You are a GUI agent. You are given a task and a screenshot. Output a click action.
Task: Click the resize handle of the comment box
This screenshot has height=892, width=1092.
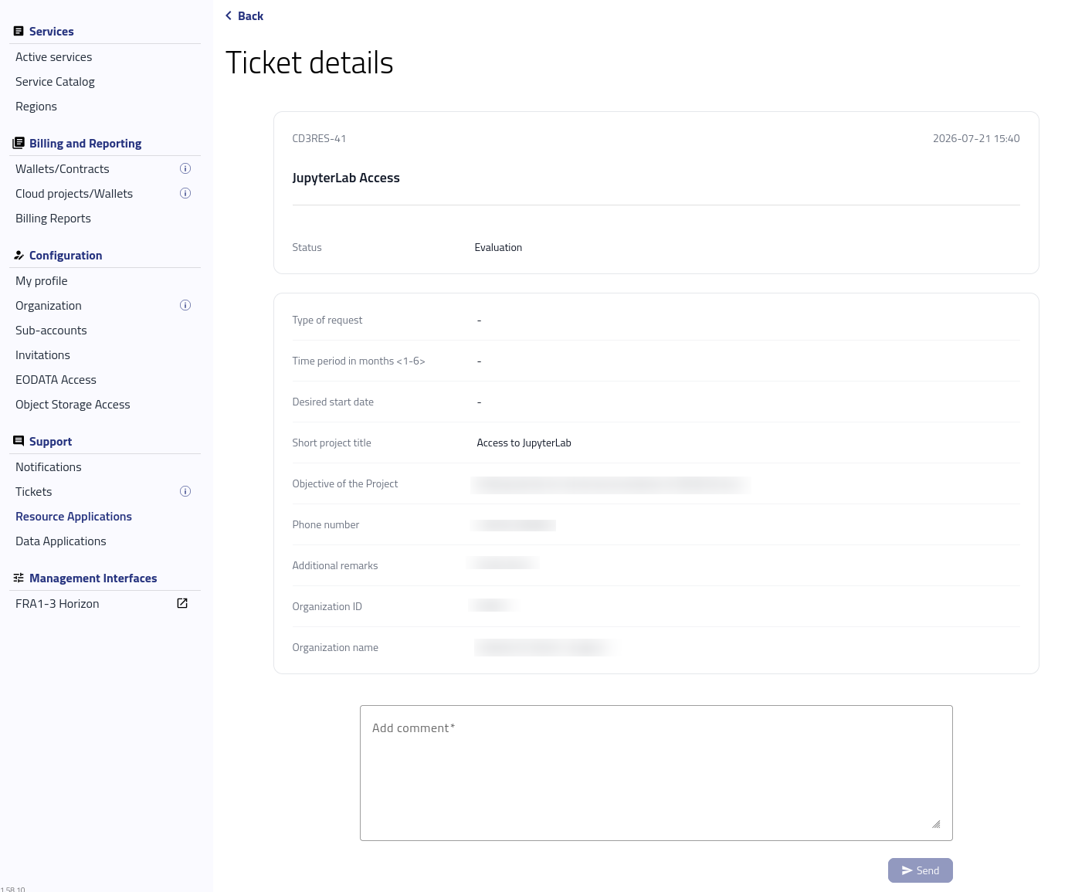pos(936,824)
